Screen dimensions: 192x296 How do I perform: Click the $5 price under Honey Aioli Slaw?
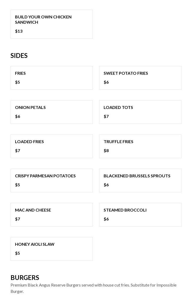18,253
